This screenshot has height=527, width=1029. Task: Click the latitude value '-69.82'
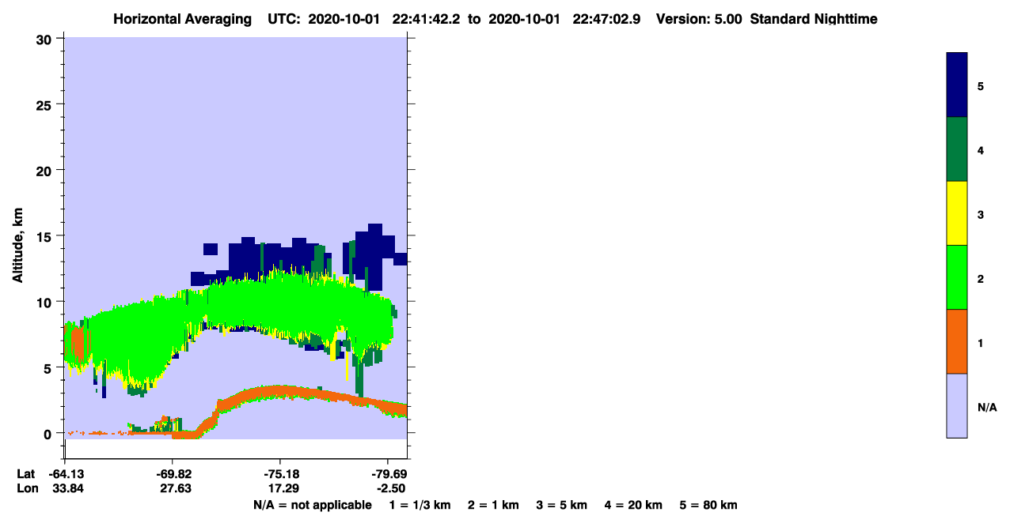(x=173, y=473)
